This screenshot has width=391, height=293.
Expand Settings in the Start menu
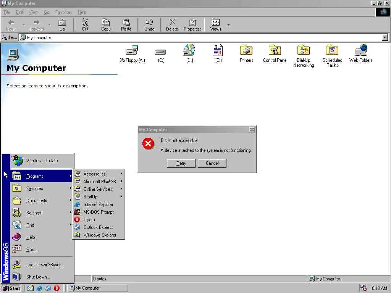(x=41, y=213)
